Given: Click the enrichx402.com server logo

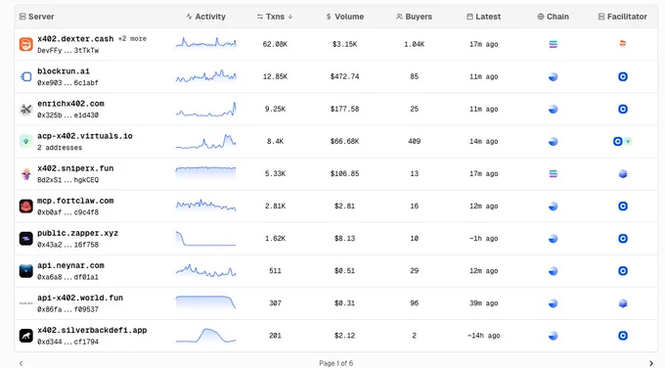Looking at the screenshot, I should click(25, 109).
